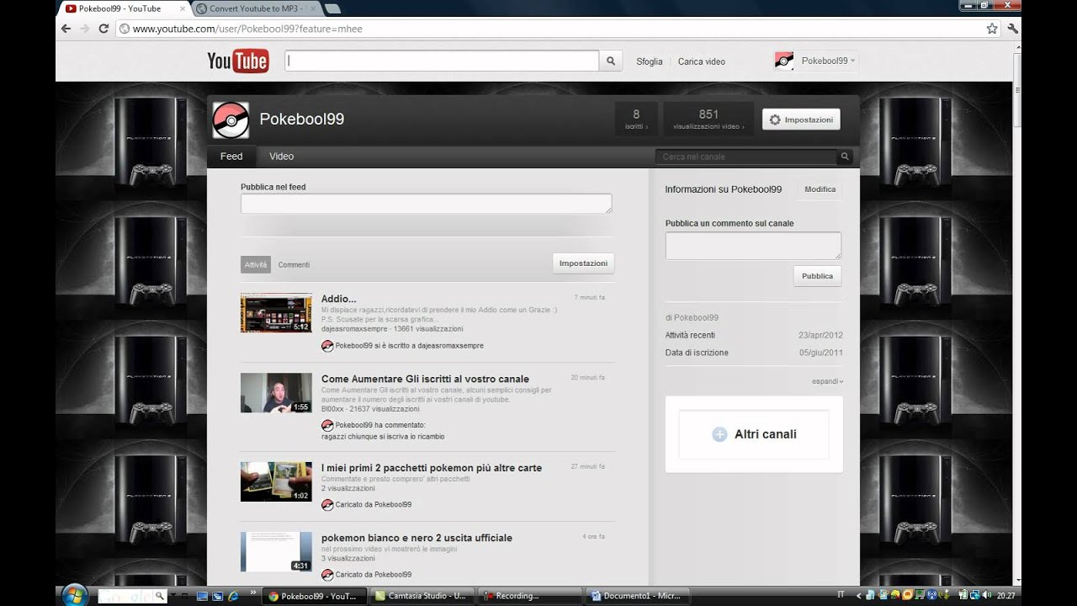Open 'I miei primi 2 pacchetti pokemon' title
Viewport: 1077px width, 606px height.
[432, 468]
